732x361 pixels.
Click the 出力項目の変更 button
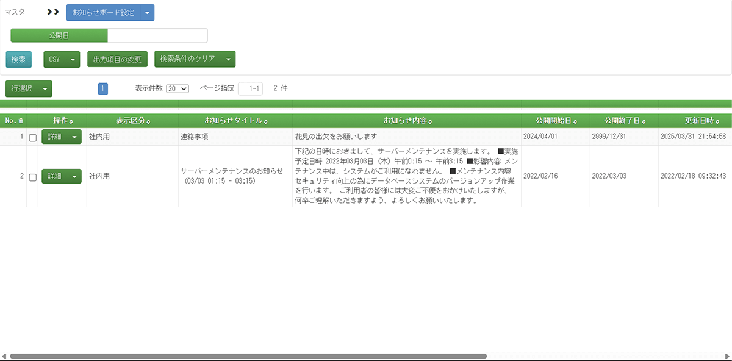tap(118, 59)
